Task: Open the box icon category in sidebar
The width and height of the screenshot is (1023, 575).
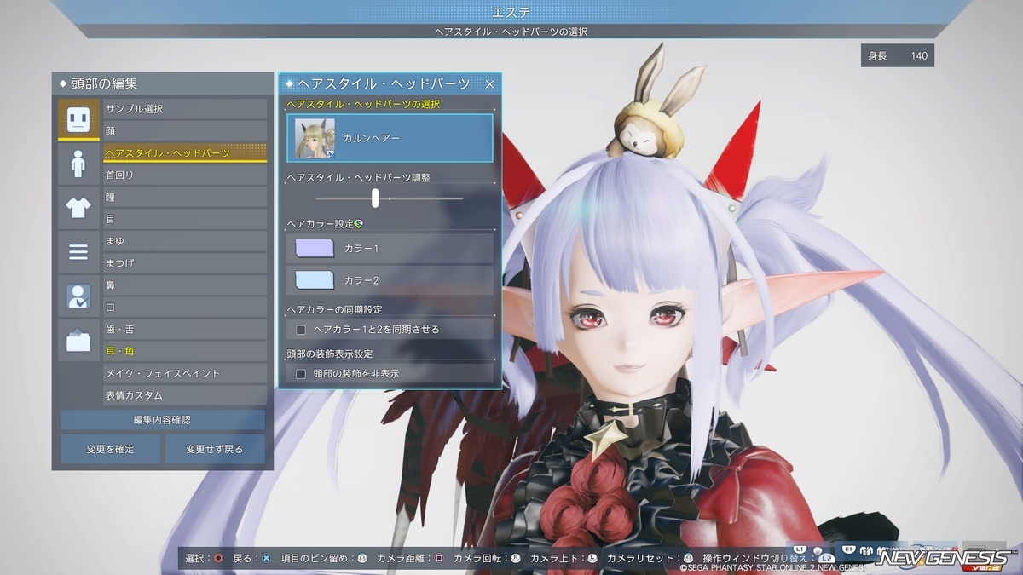Action: [78, 340]
